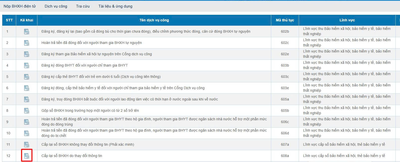Click the Kê khai icon for procedure 608a
The width and height of the screenshot is (400, 162).
coord(27,156)
